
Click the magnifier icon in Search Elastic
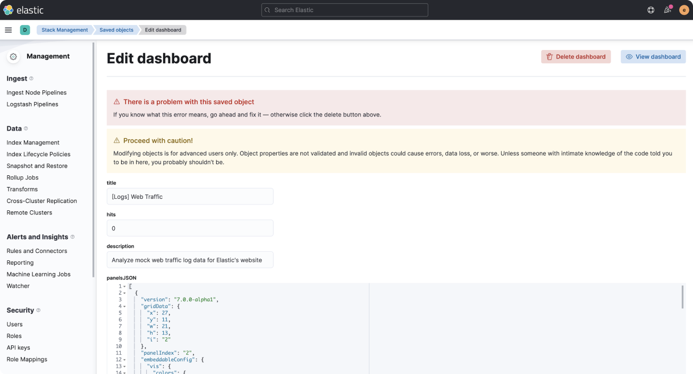coord(267,10)
